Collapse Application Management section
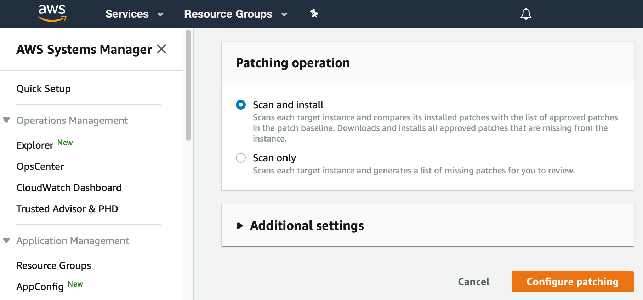Viewport: 643px width, 300px height. tap(6, 241)
